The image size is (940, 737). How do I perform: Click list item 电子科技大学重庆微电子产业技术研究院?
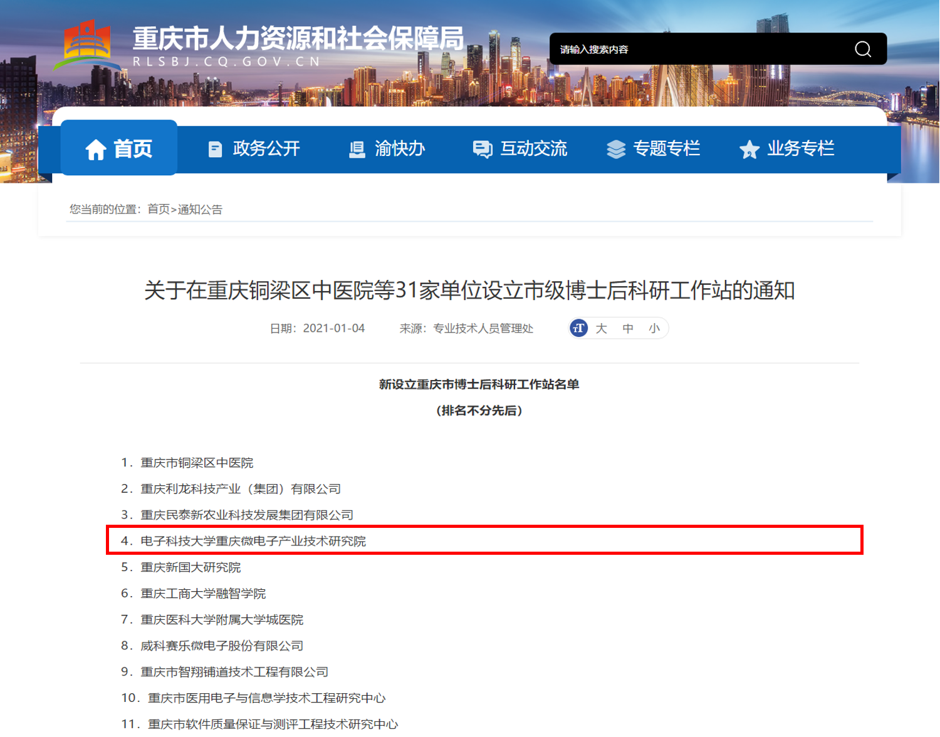(253, 541)
